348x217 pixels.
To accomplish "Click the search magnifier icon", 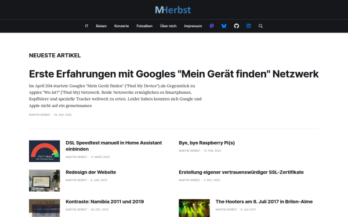I will coord(260,26).
